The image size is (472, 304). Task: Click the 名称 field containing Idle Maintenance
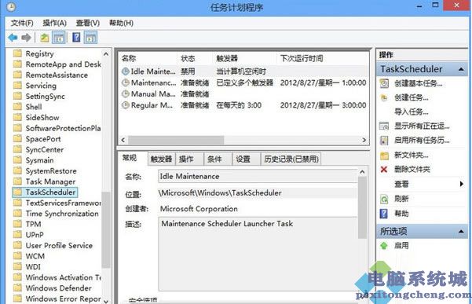[x=258, y=177]
